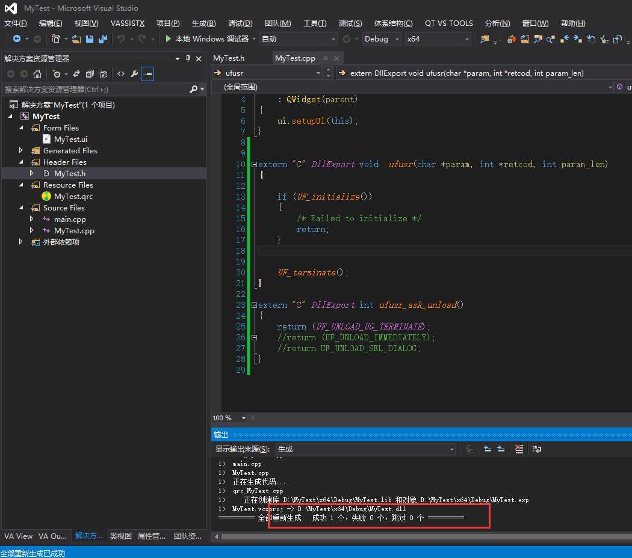This screenshot has width=632, height=558.
Task: Click the open file folder icon
Action: pos(76,38)
